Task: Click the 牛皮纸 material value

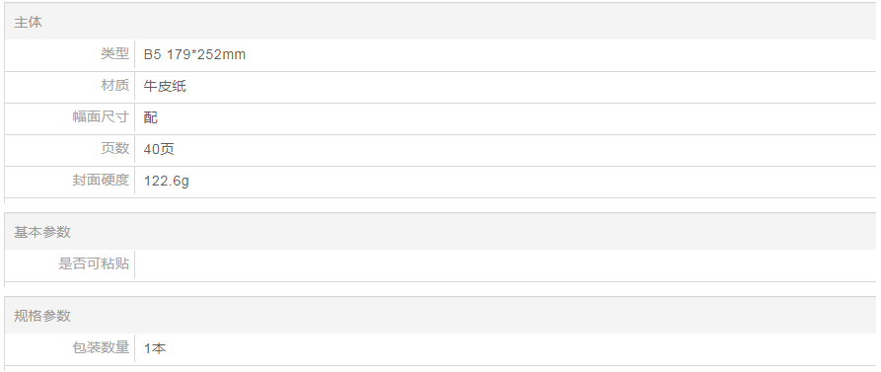Action: pos(165,86)
